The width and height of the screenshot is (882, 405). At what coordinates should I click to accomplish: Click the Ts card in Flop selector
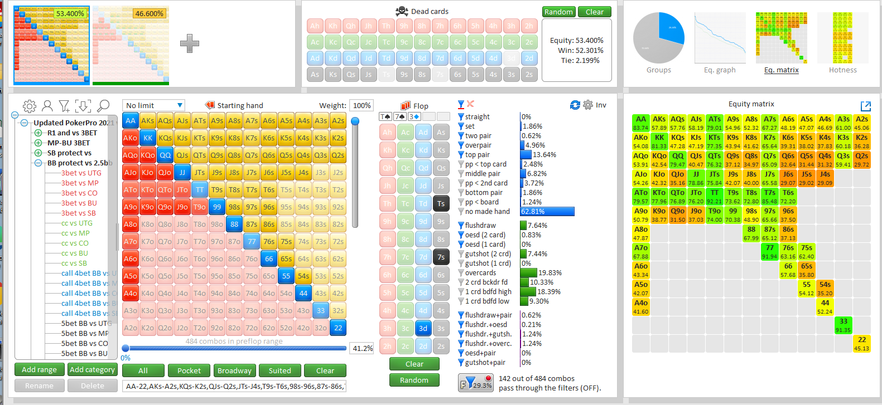click(441, 203)
